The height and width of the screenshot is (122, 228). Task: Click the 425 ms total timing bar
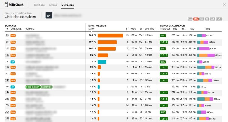tap(201, 35)
